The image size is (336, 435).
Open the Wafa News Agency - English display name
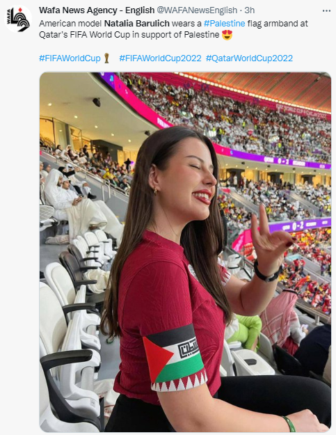[97, 10]
